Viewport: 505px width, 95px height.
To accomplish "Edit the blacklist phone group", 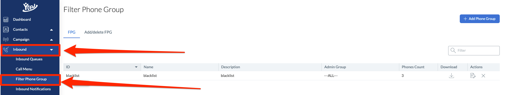I will tap(473, 76).
